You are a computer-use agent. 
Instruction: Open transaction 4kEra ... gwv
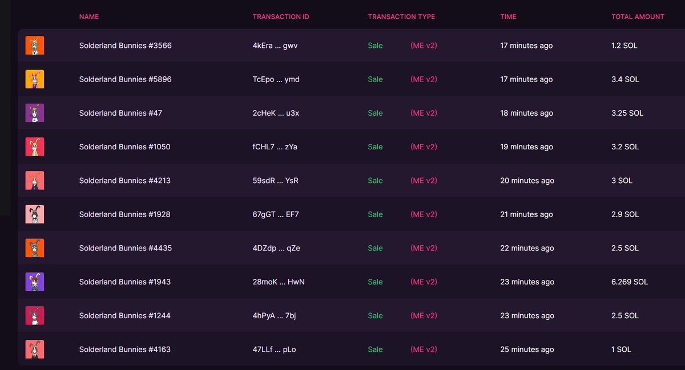(275, 46)
